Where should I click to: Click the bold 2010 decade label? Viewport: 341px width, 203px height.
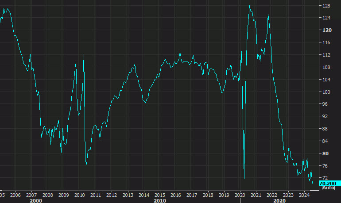tap(160, 201)
